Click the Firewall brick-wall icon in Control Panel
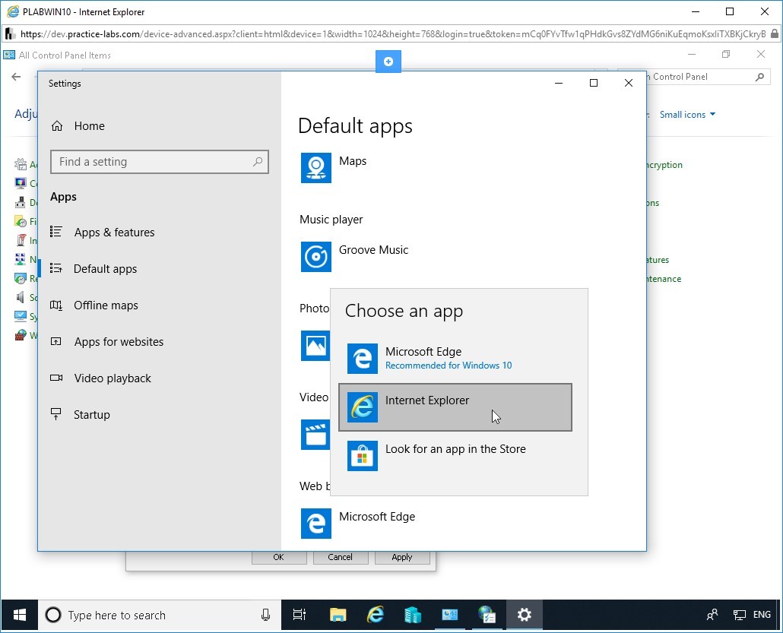Screen dimensions: 783x633 (21, 335)
